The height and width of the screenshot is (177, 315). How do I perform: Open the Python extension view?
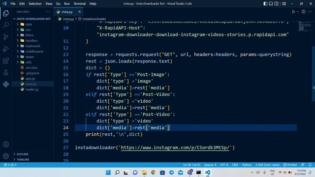[6, 84]
